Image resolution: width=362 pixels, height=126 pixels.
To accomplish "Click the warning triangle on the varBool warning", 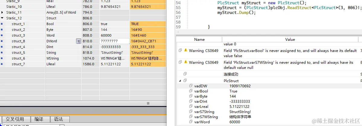I will tap(186, 50).
